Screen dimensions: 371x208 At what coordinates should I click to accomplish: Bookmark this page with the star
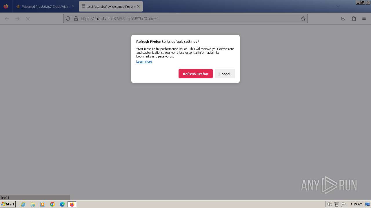[303, 18]
